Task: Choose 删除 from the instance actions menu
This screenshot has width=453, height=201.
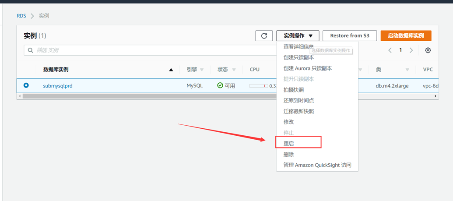Action: click(x=289, y=154)
